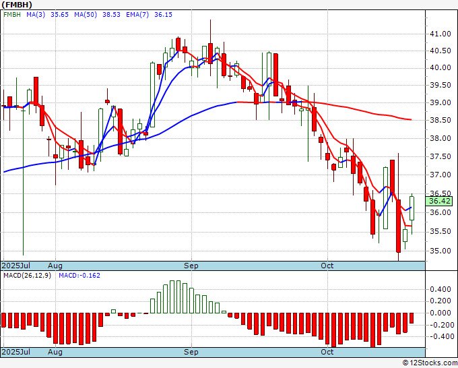458x368 pixels.
Task: Click the MA(3) legend label
Action: 36,15
